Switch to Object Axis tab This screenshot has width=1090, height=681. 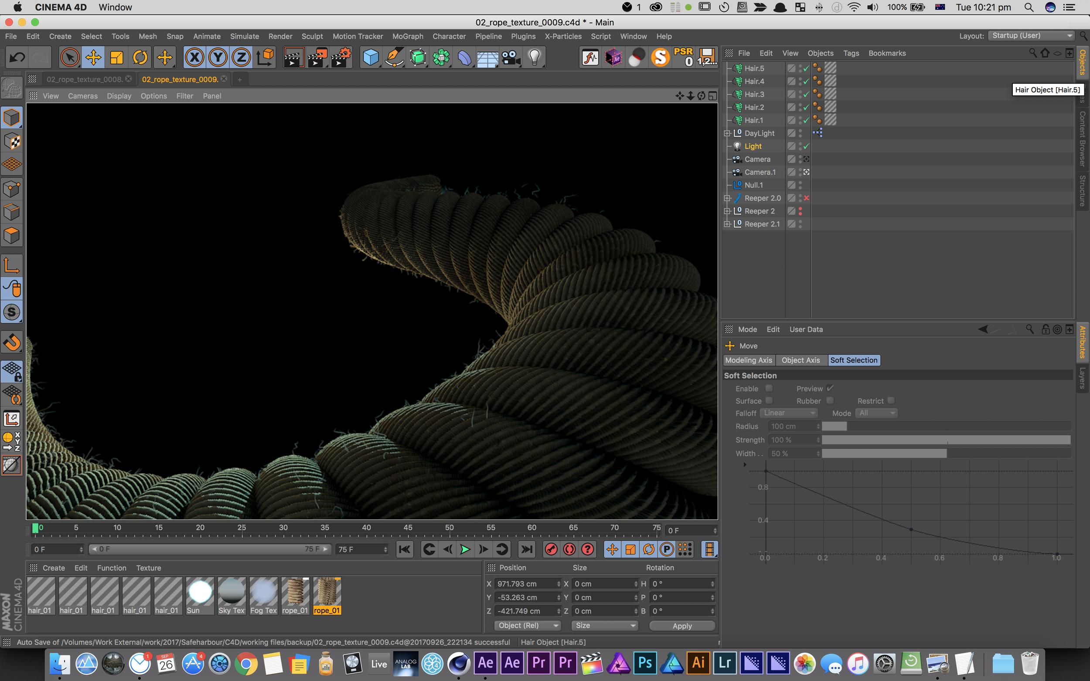800,360
